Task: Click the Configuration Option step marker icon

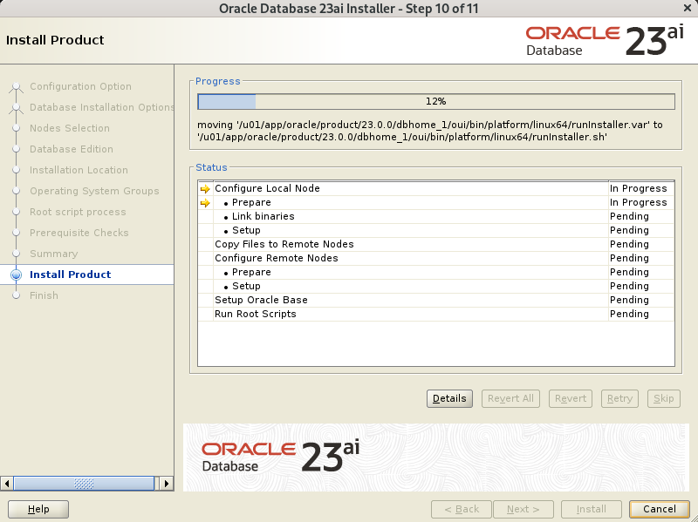Action: pos(16,86)
